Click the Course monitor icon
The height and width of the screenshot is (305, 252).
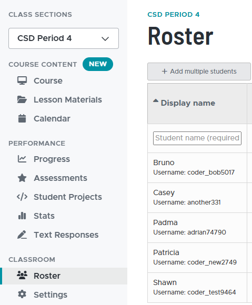click(22, 80)
